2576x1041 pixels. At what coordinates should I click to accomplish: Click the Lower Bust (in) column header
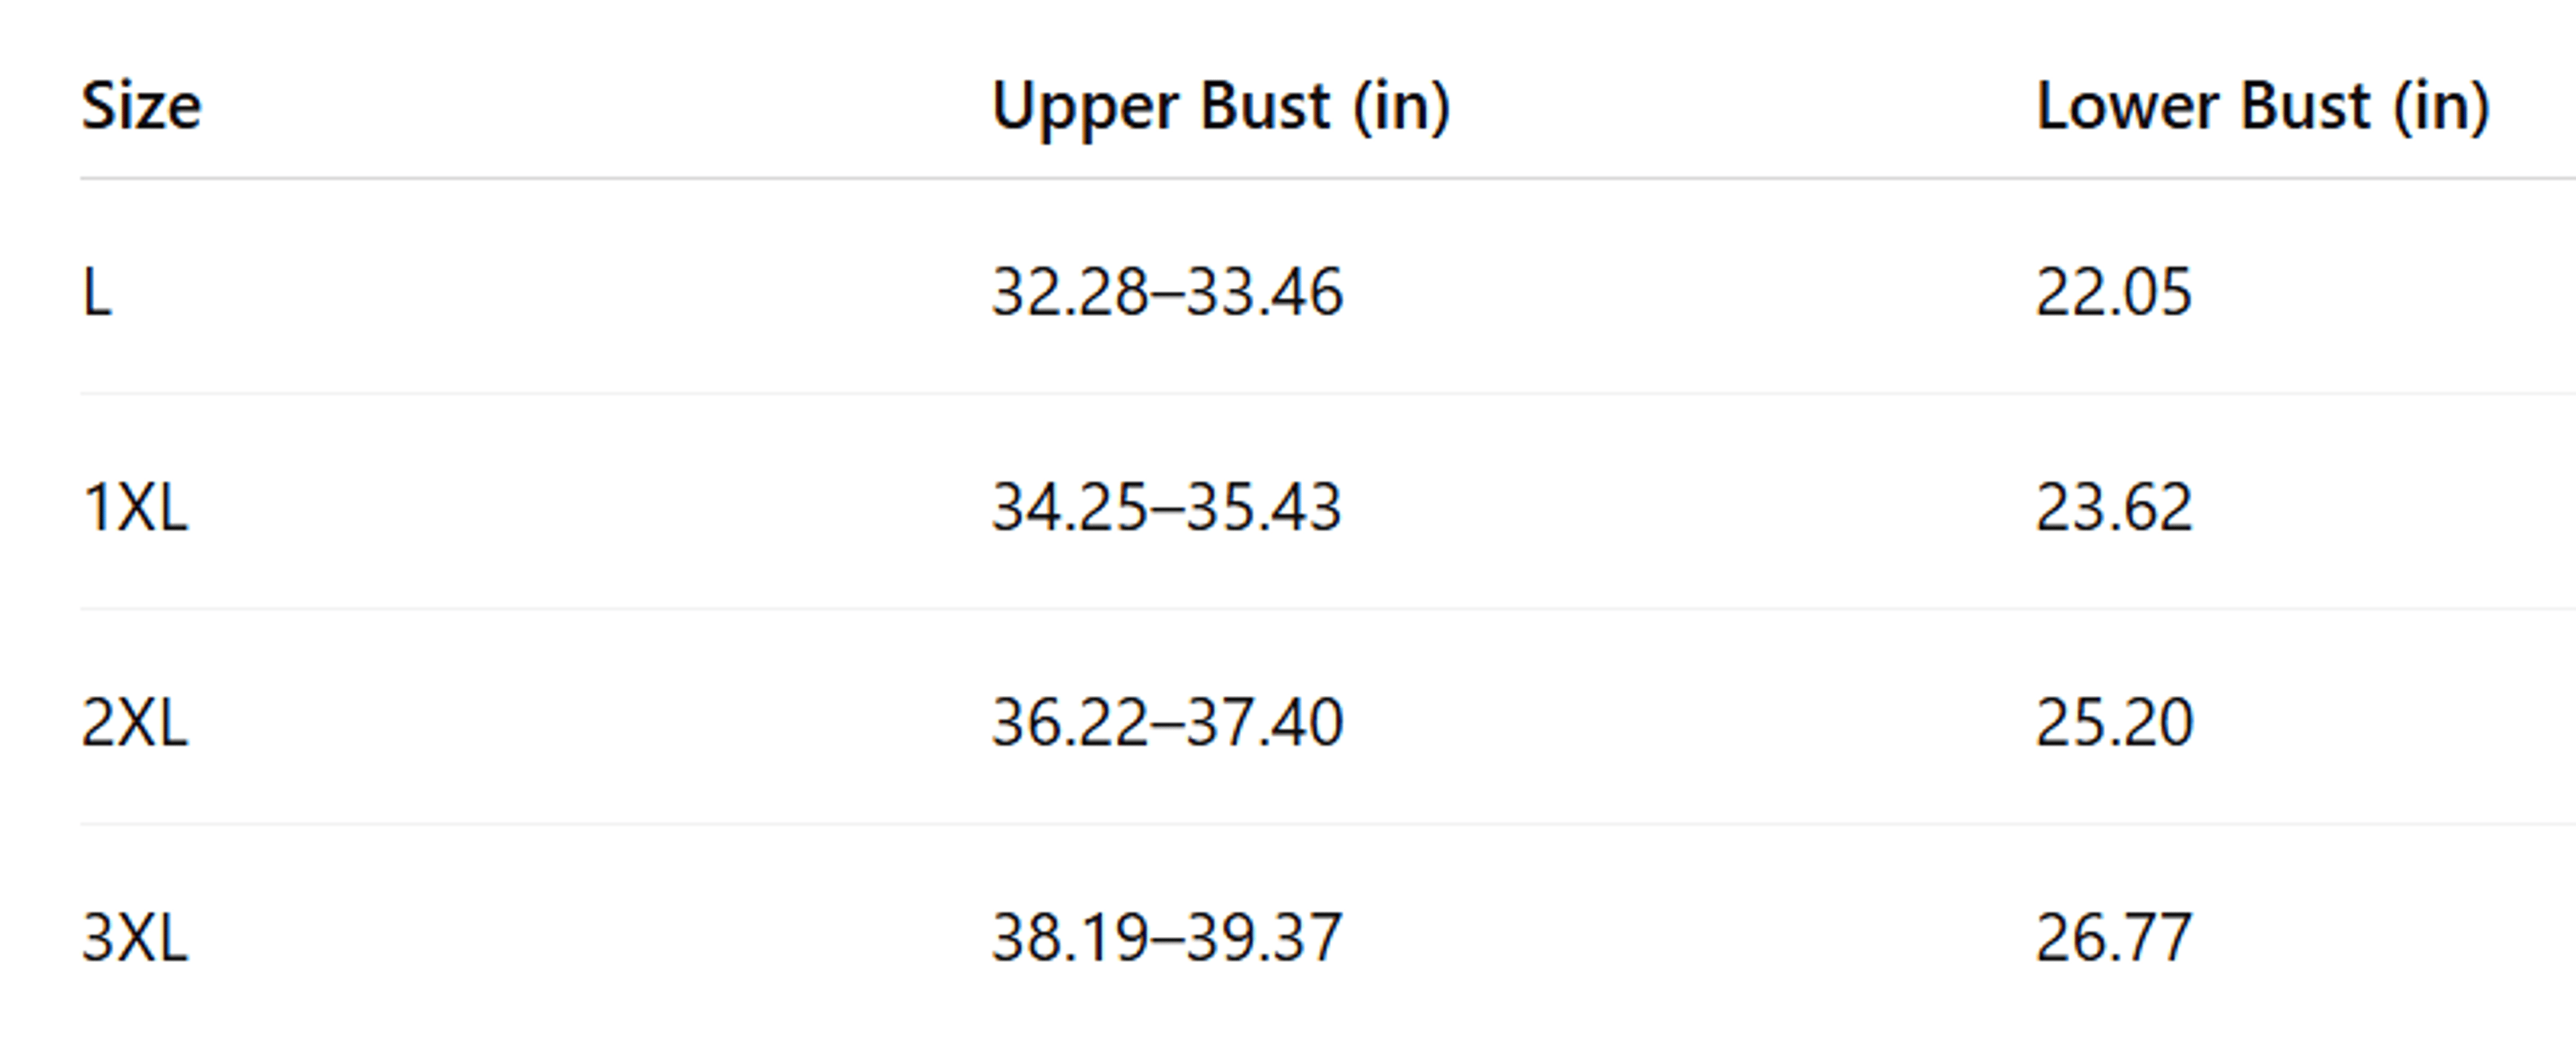tap(2263, 106)
